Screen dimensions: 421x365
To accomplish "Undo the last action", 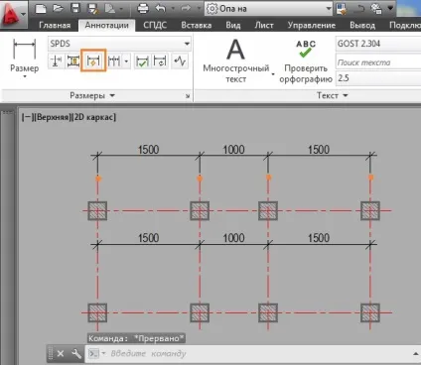I will pos(161,8).
